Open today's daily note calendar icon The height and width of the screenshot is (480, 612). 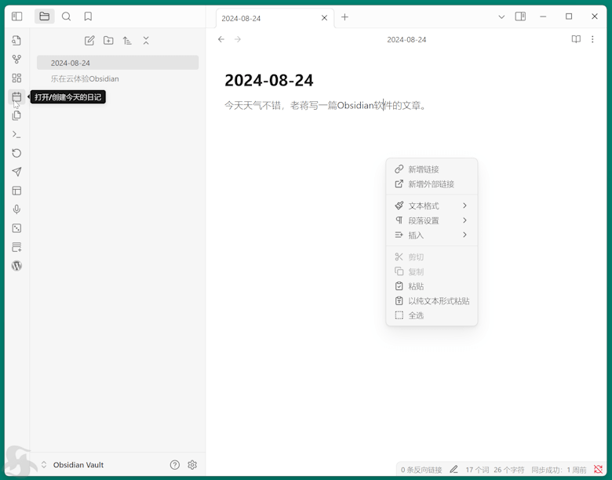[16, 96]
